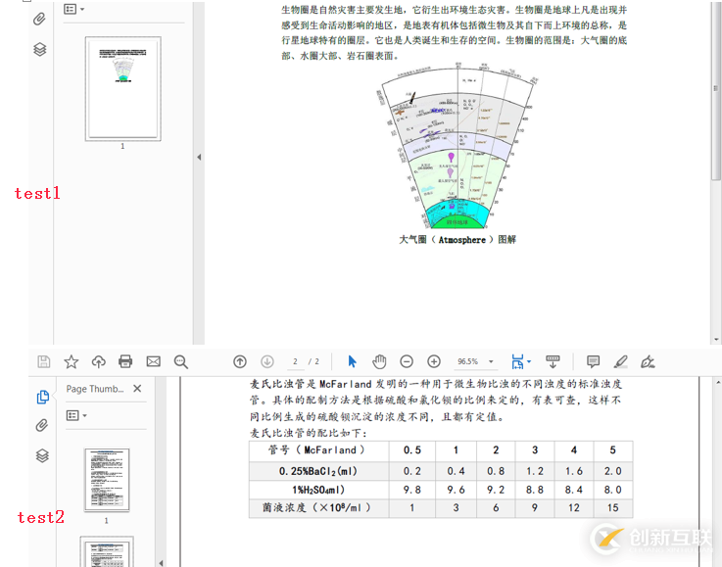Open the Sign document pen tool

(x=648, y=361)
